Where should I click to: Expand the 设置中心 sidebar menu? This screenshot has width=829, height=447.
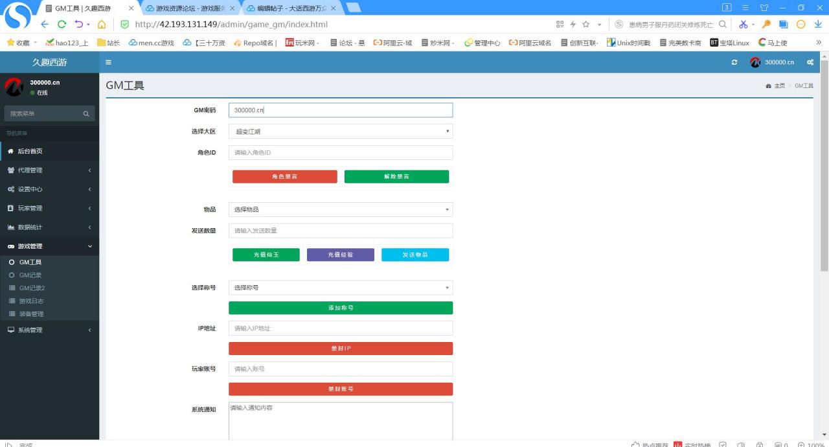click(x=49, y=189)
